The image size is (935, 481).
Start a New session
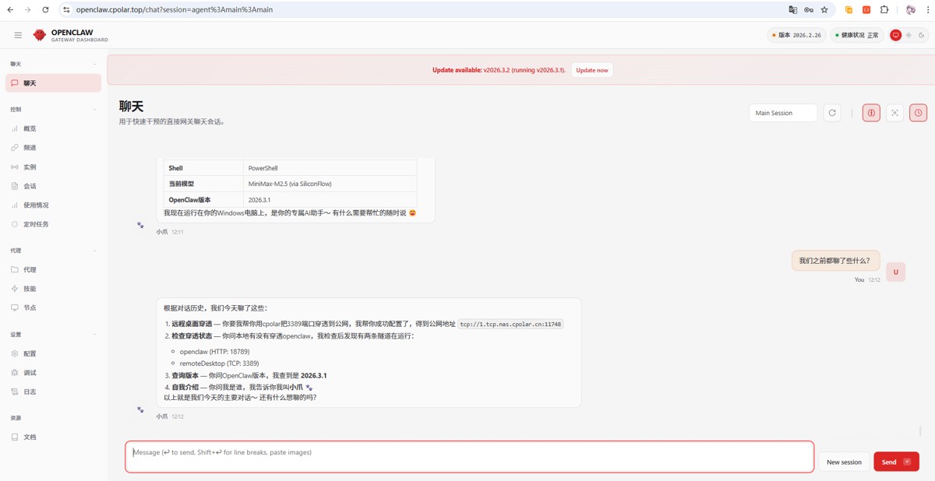844,462
